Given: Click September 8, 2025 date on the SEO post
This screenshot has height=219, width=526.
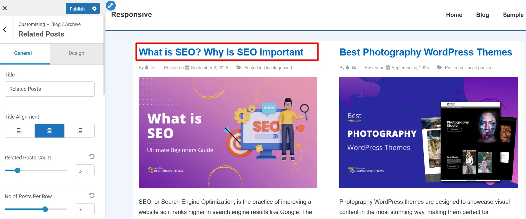Looking at the screenshot, I should coord(210,68).
